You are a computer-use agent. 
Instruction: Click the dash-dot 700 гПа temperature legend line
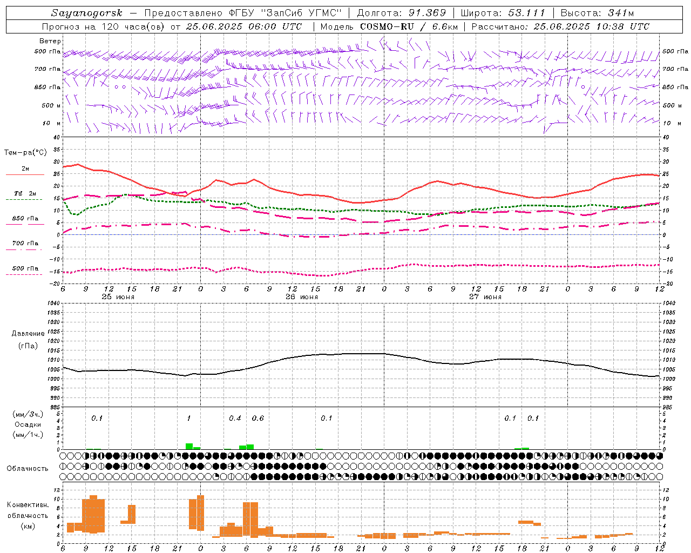click(x=24, y=249)
